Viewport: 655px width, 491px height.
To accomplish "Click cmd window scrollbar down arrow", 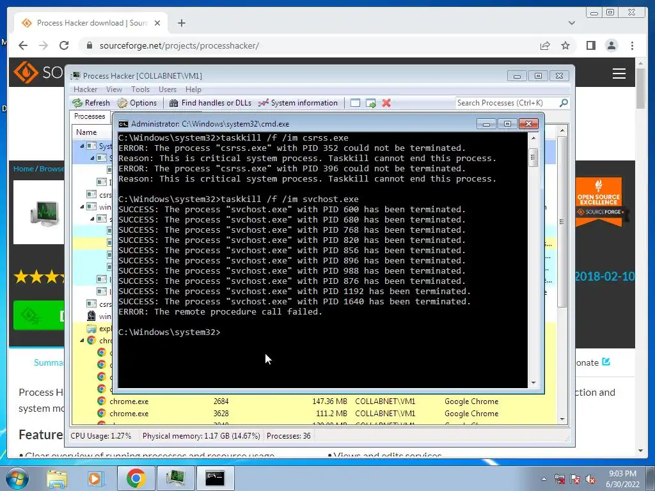I will click(x=533, y=383).
